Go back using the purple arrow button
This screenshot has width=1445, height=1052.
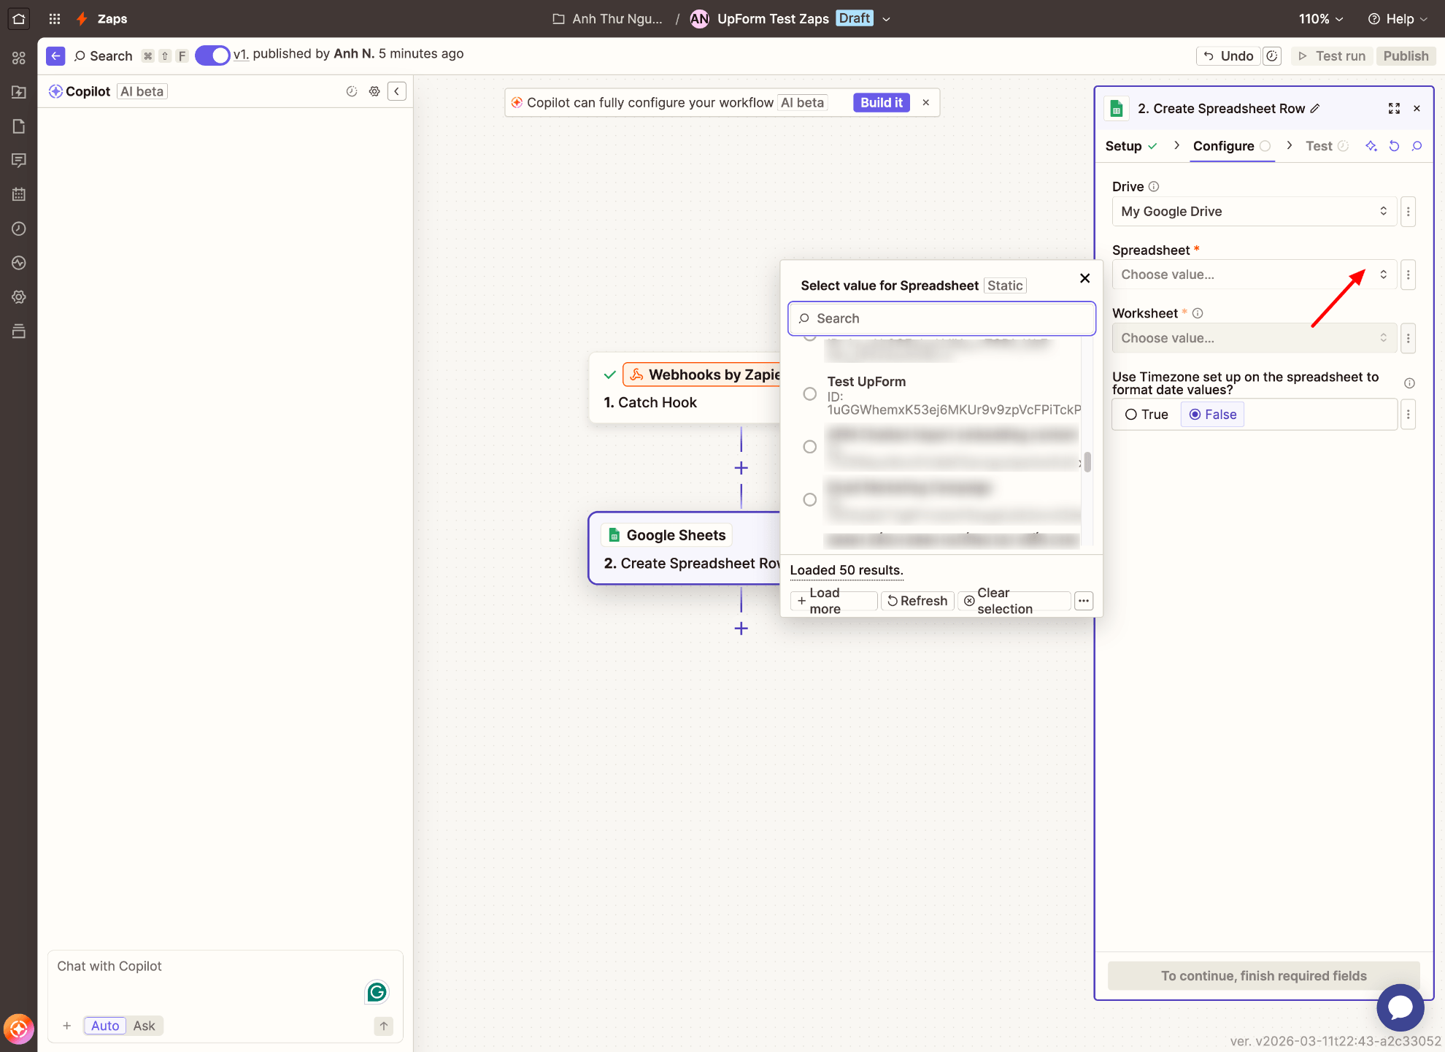coord(55,56)
